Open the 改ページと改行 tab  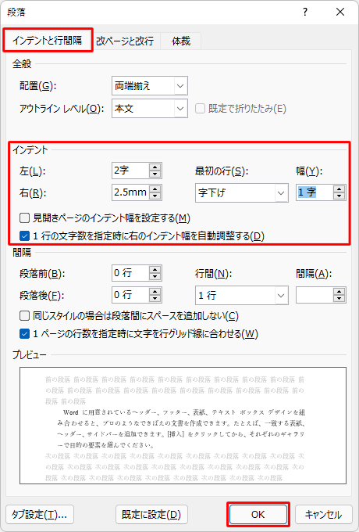point(125,41)
